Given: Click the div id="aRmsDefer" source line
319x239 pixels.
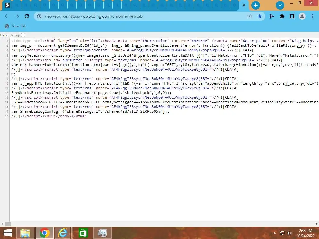Looking at the screenshot, I should [x=147, y=60].
